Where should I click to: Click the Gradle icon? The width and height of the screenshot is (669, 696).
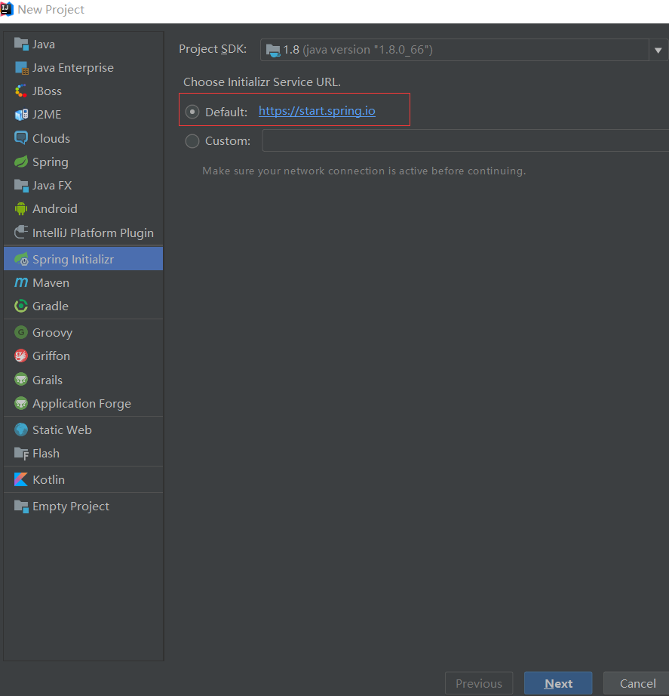coord(21,306)
